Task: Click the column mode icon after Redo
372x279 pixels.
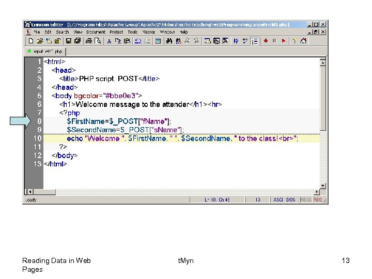Action: (158, 41)
